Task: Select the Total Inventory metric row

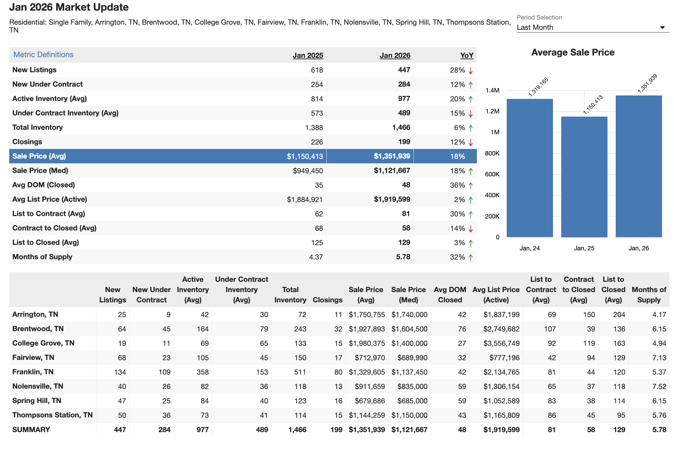Action: pyautogui.click(x=38, y=127)
